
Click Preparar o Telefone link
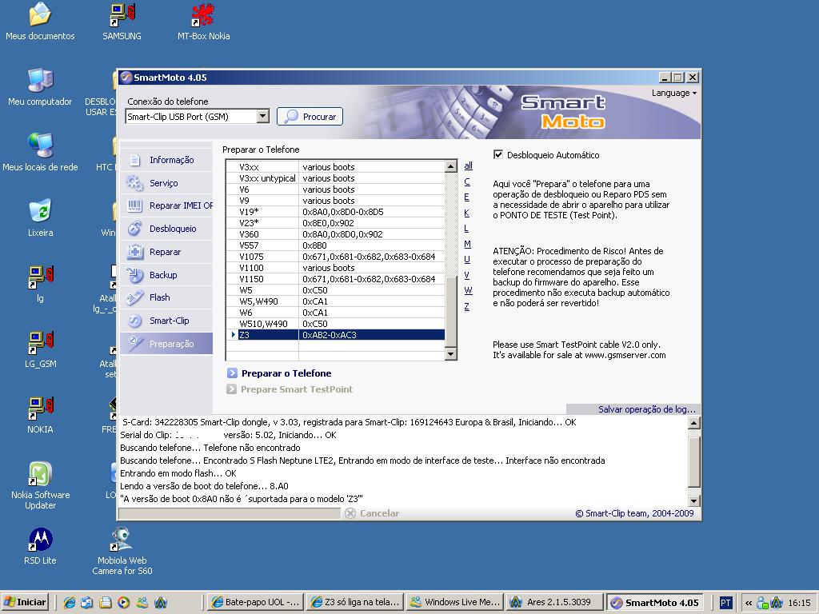tap(286, 373)
